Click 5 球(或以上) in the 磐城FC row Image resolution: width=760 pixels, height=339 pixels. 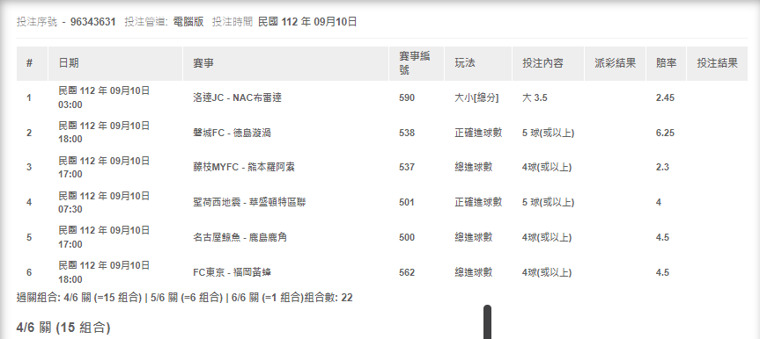[x=548, y=133]
